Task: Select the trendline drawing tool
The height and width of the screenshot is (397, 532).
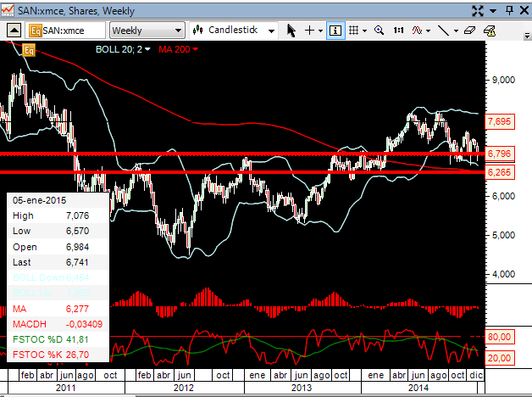Action: pyautogui.click(x=443, y=31)
